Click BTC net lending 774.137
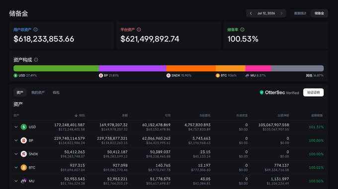 click(281, 165)
